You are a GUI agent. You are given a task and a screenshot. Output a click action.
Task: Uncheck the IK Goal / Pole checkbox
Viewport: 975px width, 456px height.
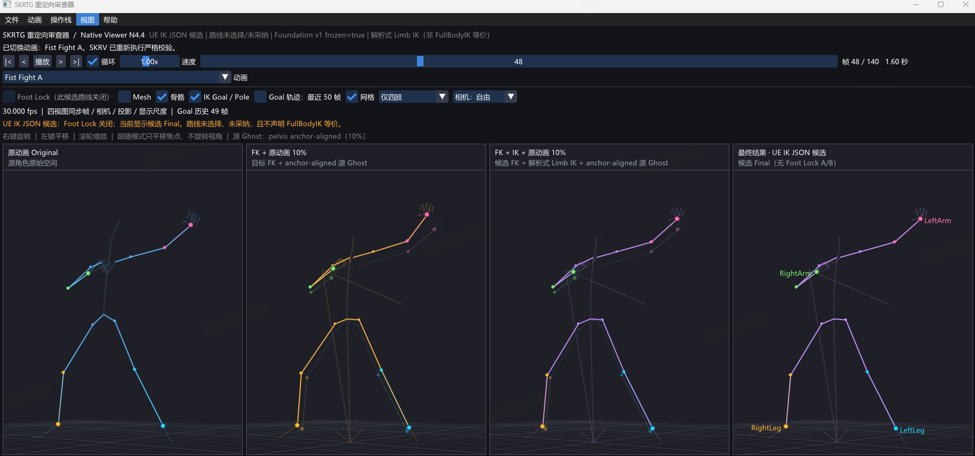coord(195,97)
